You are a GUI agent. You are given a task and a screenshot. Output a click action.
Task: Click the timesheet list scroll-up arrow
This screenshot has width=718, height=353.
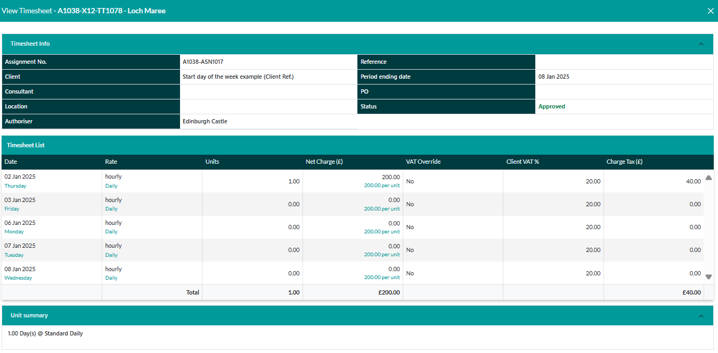click(708, 178)
